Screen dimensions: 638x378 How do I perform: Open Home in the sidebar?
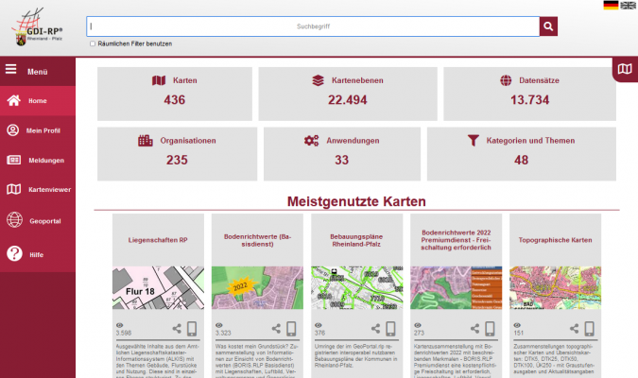click(x=38, y=100)
